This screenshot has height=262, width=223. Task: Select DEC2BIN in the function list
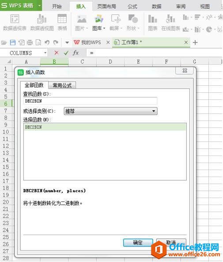(105, 127)
